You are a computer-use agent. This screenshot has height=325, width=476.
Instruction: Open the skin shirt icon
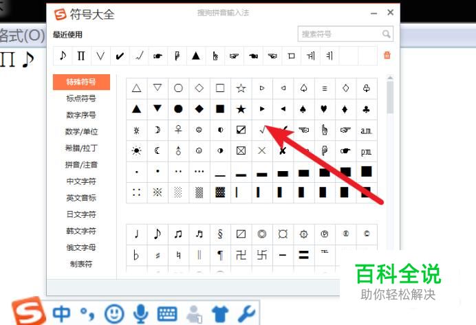point(220,314)
